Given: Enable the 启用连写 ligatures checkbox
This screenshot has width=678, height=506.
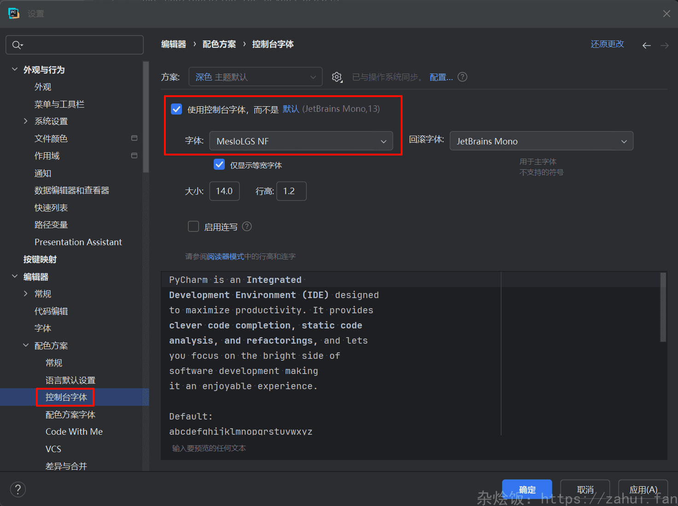Looking at the screenshot, I should [x=193, y=226].
